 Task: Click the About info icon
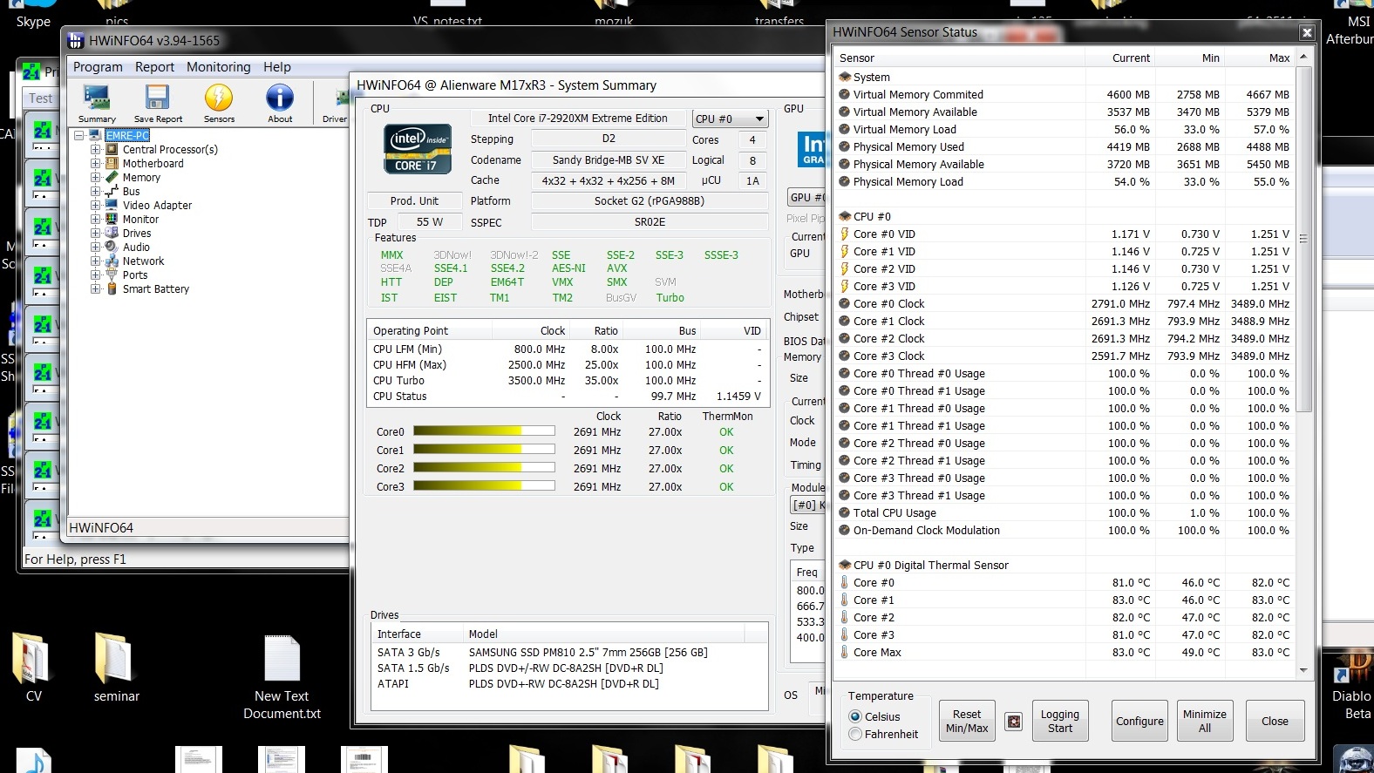coord(280,103)
